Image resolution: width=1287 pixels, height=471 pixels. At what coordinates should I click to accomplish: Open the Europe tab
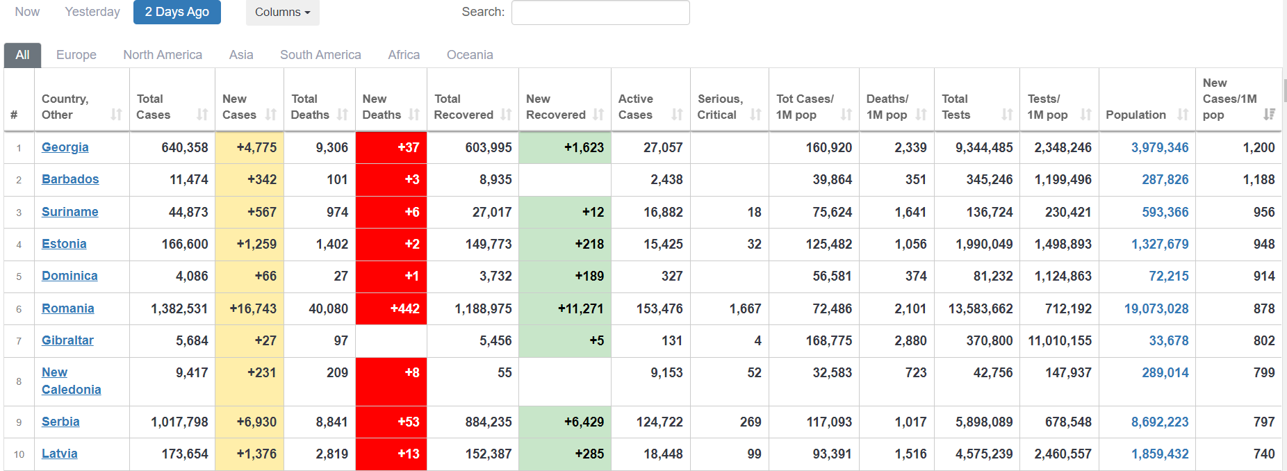pyautogui.click(x=76, y=55)
